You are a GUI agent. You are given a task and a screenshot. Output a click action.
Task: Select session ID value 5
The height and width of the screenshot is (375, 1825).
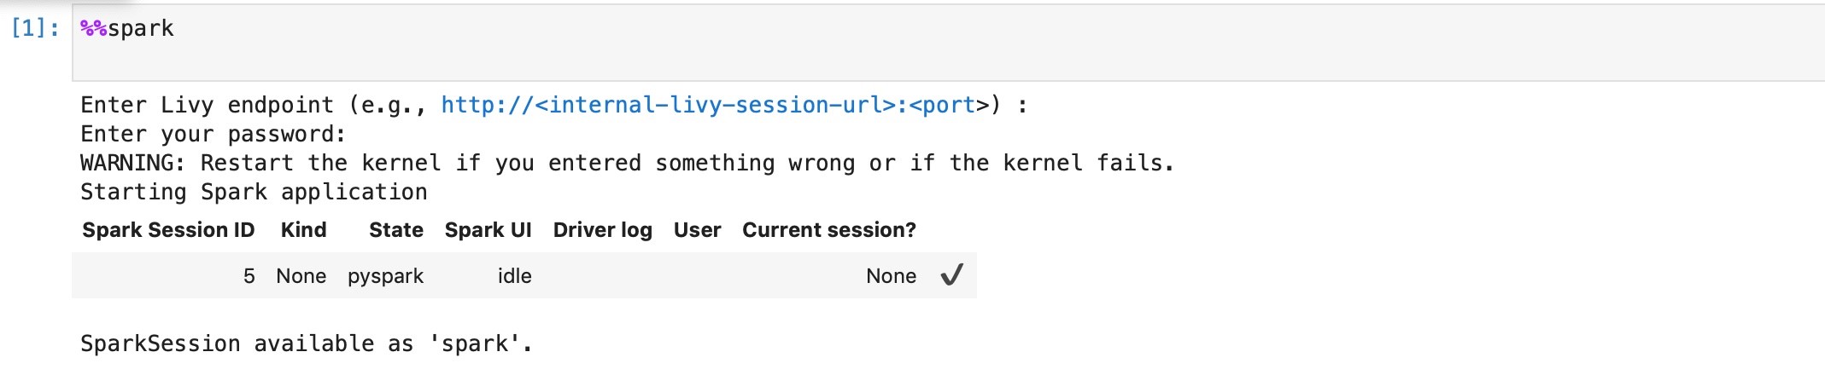click(249, 276)
